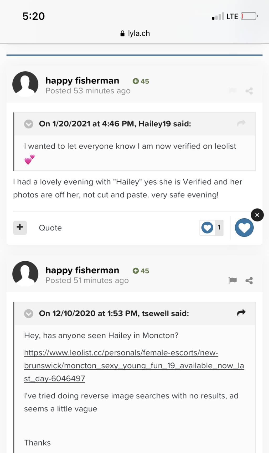Click share icon on the first post
This screenshot has height=453, width=269.
tap(249, 91)
